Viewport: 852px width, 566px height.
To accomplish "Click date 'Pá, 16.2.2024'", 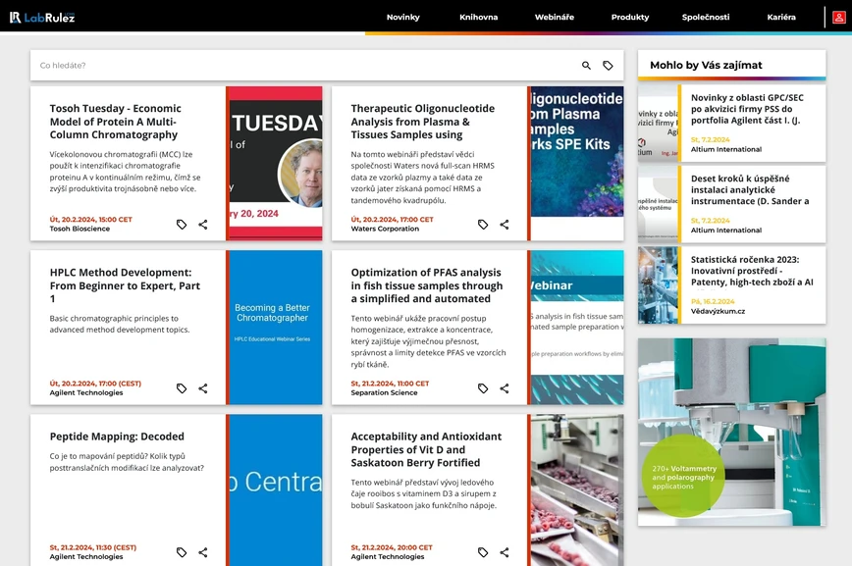I will 713,301.
